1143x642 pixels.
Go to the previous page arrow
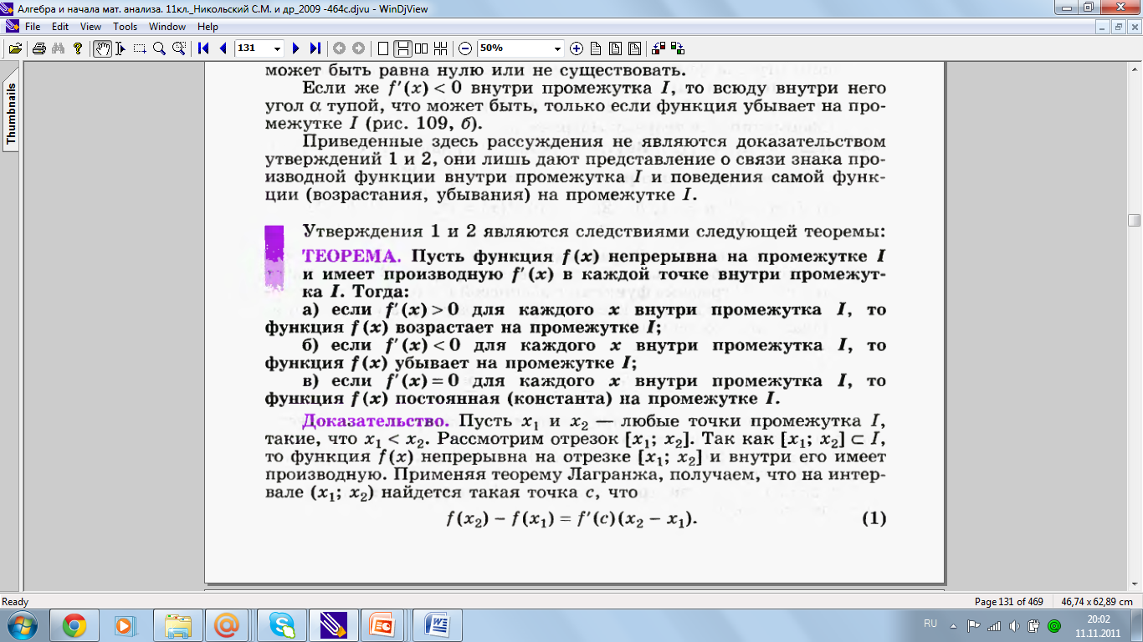pos(223,48)
